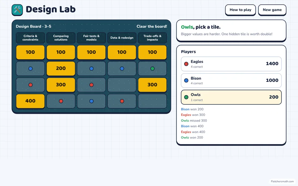Pick the 100 tile under Fair tests & models
This screenshot has height=186, width=298.
(x=91, y=52)
